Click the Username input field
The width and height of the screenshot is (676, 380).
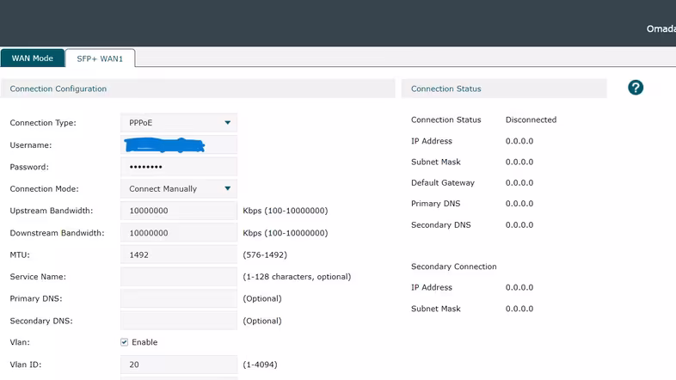pyautogui.click(x=179, y=144)
